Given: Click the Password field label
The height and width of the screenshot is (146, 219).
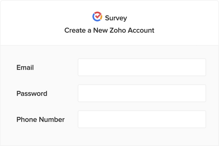Looking at the screenshot, I should click(x=32, y=94).
